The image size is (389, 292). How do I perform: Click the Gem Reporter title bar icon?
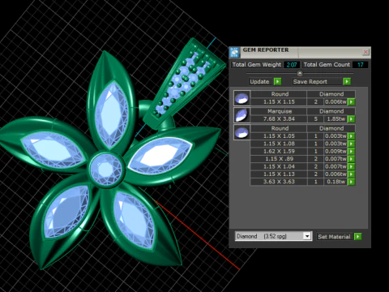[234, 52]
